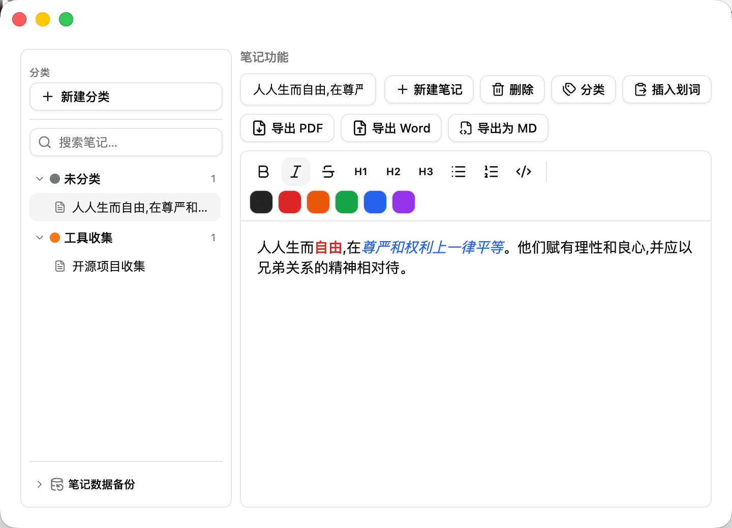Pick the purple text color swatch
Screen dimensions: 732x528
click(x=404, y=202)
